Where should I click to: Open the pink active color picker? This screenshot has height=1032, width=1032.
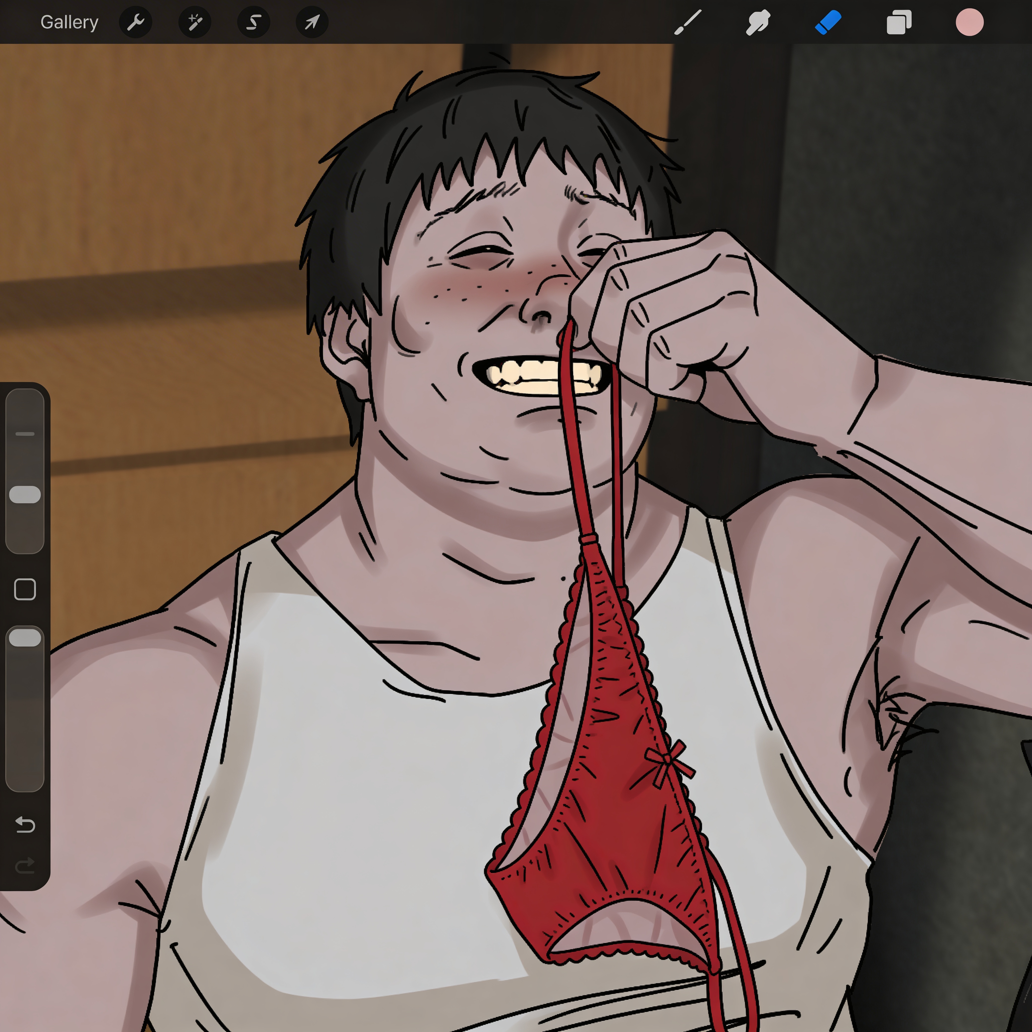click(970, 22)
